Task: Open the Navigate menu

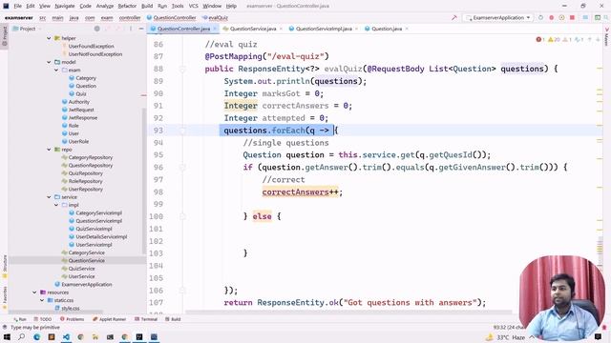Action: (65, 6)
